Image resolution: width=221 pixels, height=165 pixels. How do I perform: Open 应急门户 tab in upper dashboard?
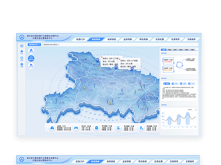click(80, 39)
